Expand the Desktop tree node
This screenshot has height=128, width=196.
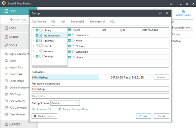[34, 56]
